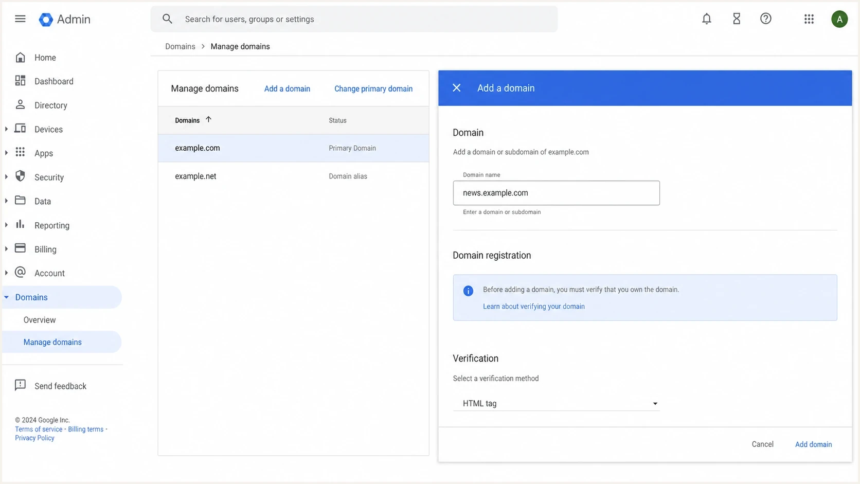860x484 pixels.
Task: Click the Directory person icon
Action: pyautogui.click(x=20, y=104)
